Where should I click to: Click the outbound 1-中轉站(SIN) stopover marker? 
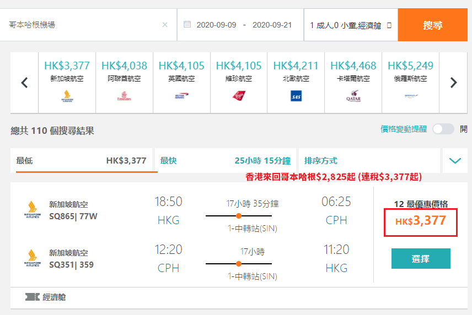[x=239, y=216]
